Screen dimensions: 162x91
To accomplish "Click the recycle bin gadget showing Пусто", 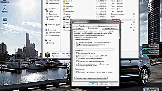I will point(151,89).
